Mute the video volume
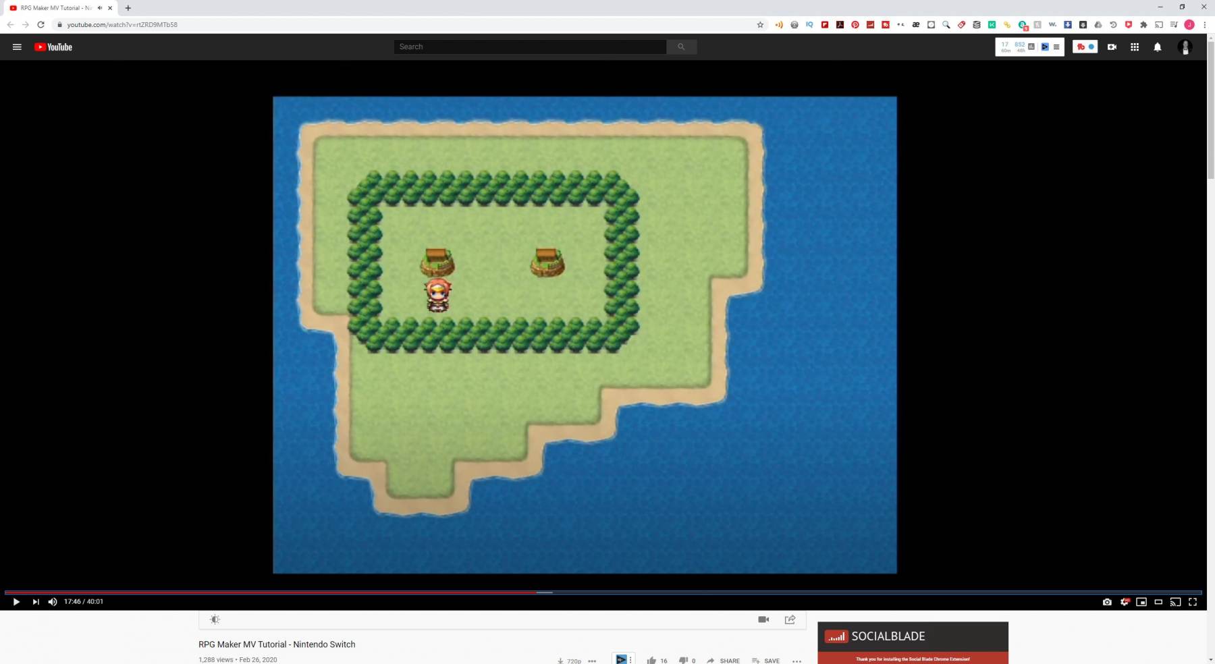This screenshot has height=664, width=1215. coord(53,602)
